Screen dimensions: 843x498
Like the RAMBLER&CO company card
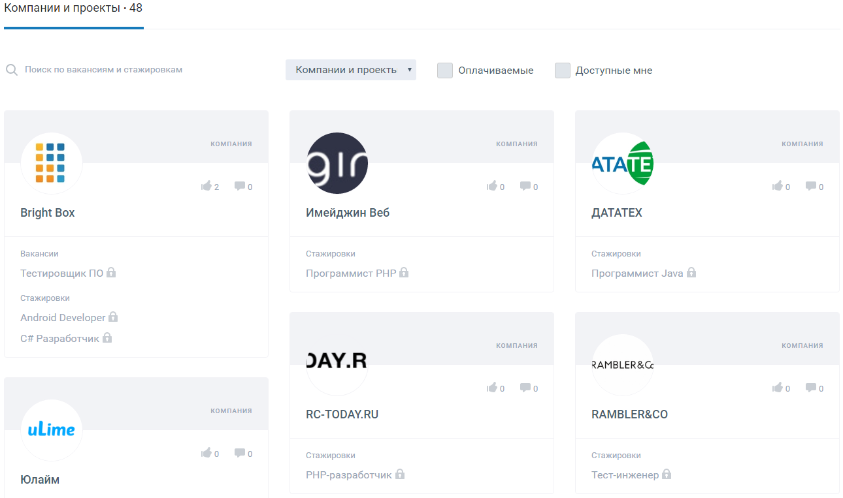pyautogui.click(x=778, y=388)
